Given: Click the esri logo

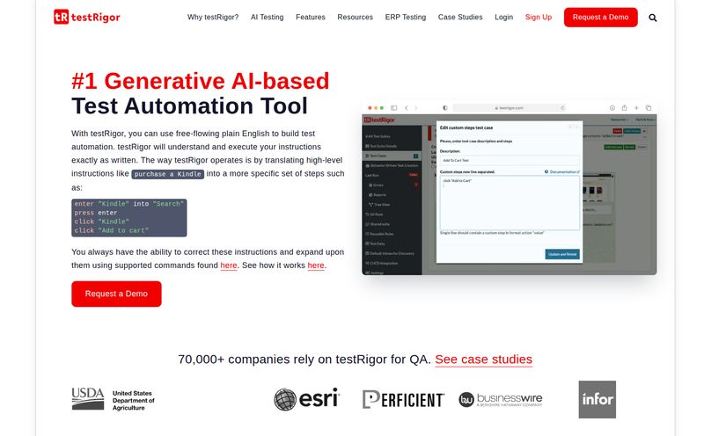Looking at the screenshot, I should (x=306, y=399).
